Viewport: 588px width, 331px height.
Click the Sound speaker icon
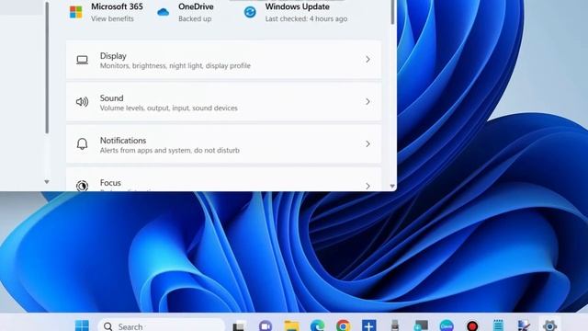point(82,102)
